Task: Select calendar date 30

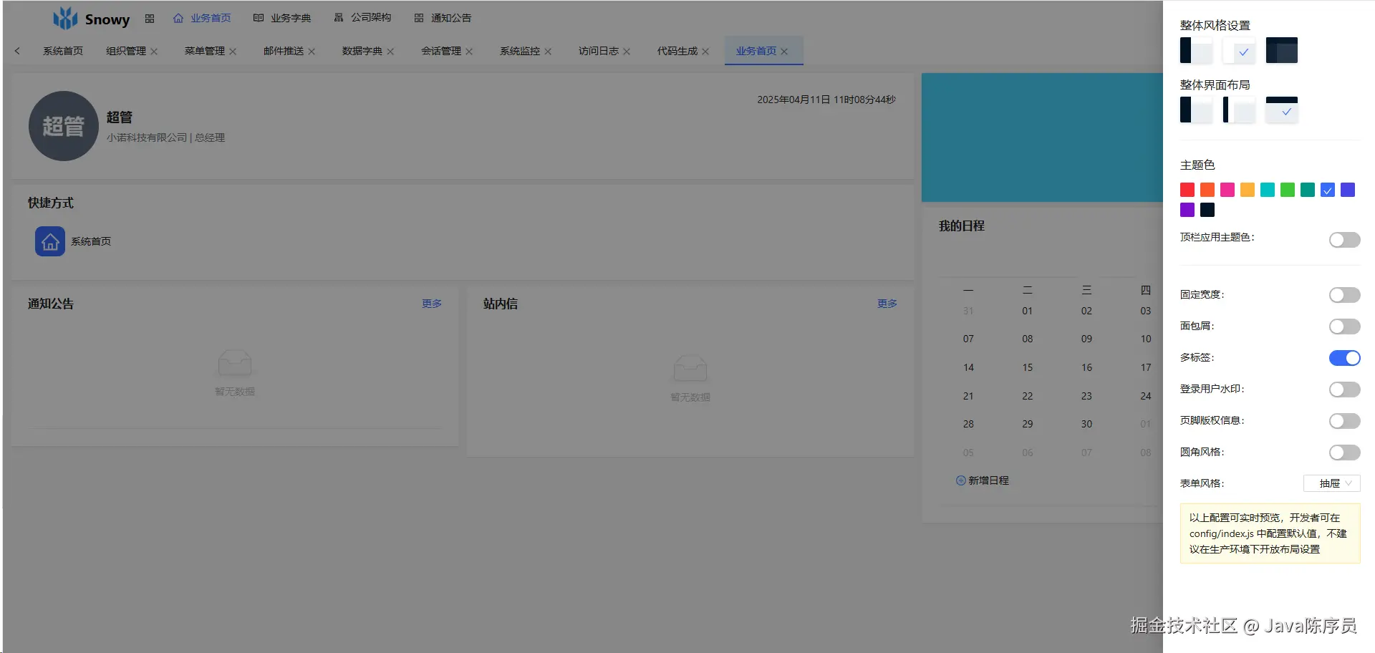Action: [x=1086, y=424]
